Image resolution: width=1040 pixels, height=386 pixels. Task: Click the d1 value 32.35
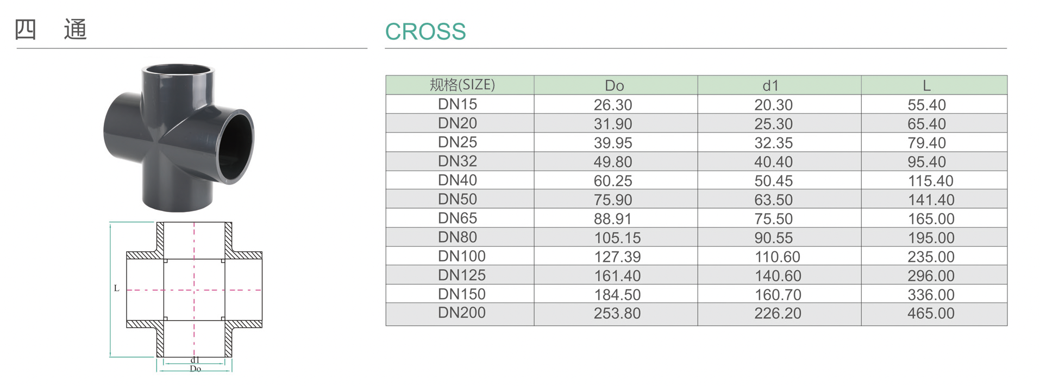pyautogui.click(x=773, y=143)
